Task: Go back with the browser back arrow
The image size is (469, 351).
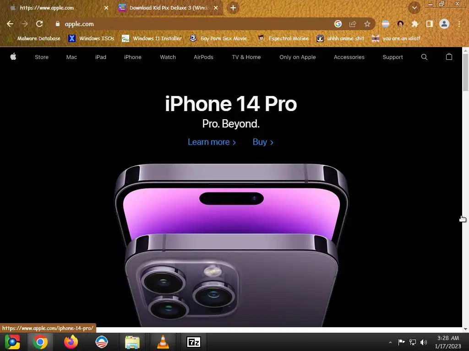Action: (x=10, y=24)
